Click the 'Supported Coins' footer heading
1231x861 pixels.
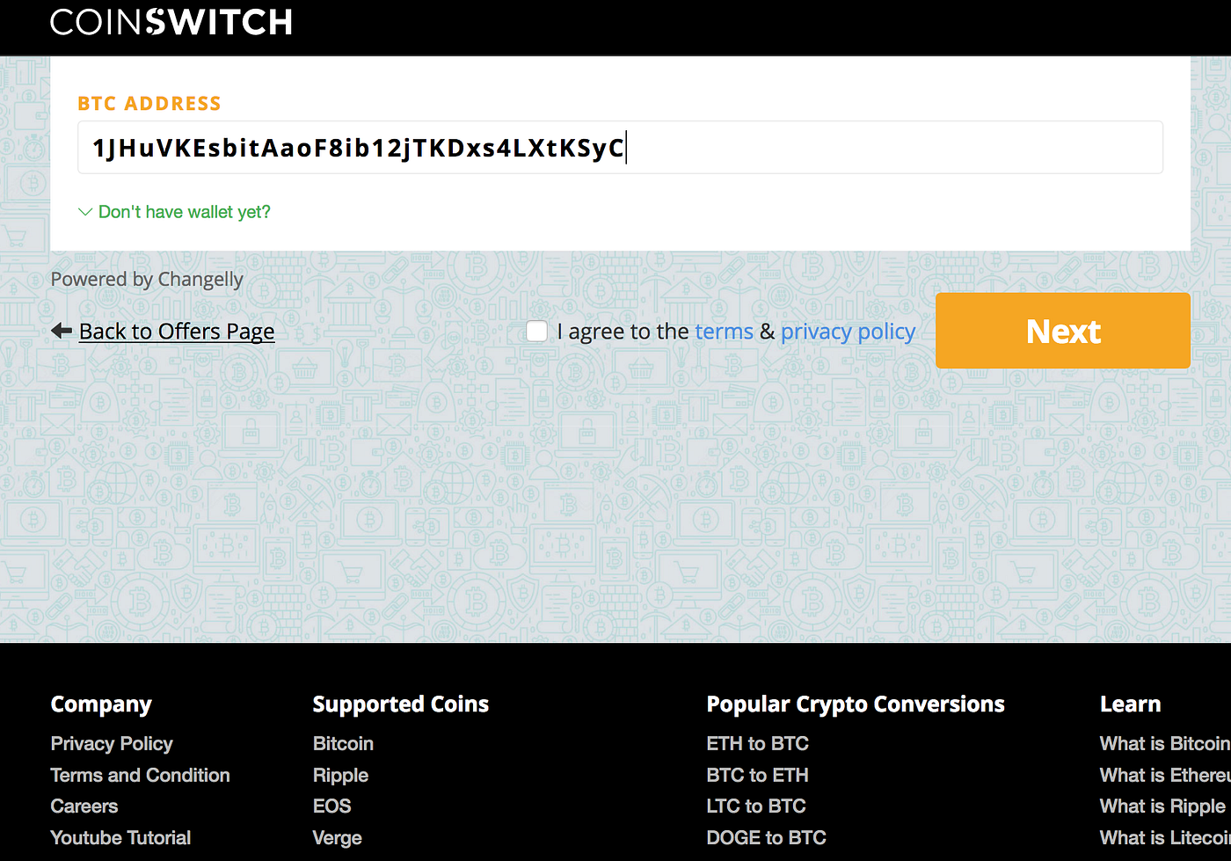coord(400,704)
